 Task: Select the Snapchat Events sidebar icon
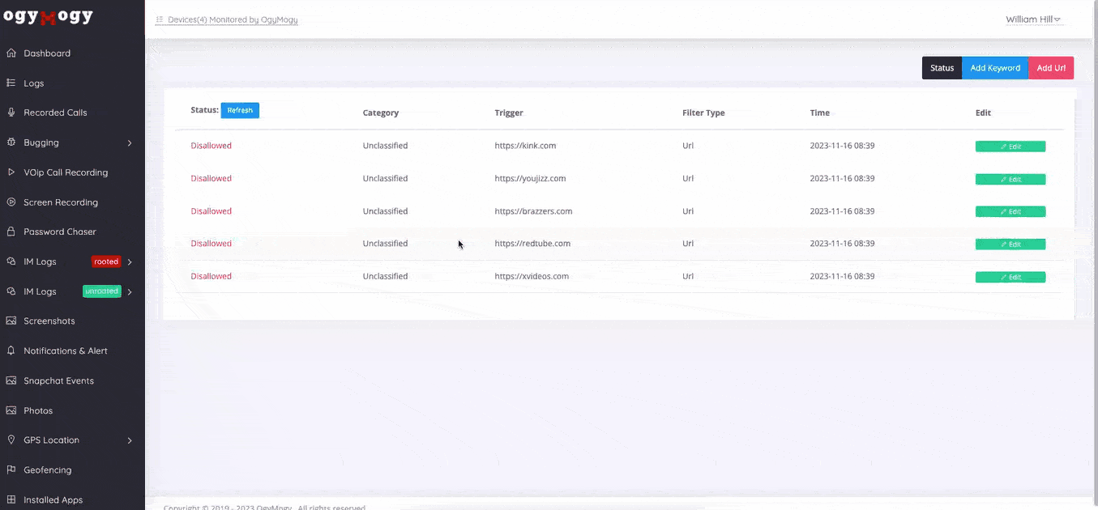click(x=11, y=380)
